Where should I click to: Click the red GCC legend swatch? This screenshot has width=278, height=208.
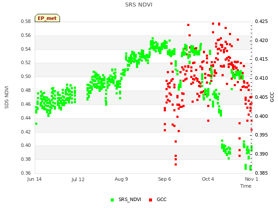pos(151,200)
